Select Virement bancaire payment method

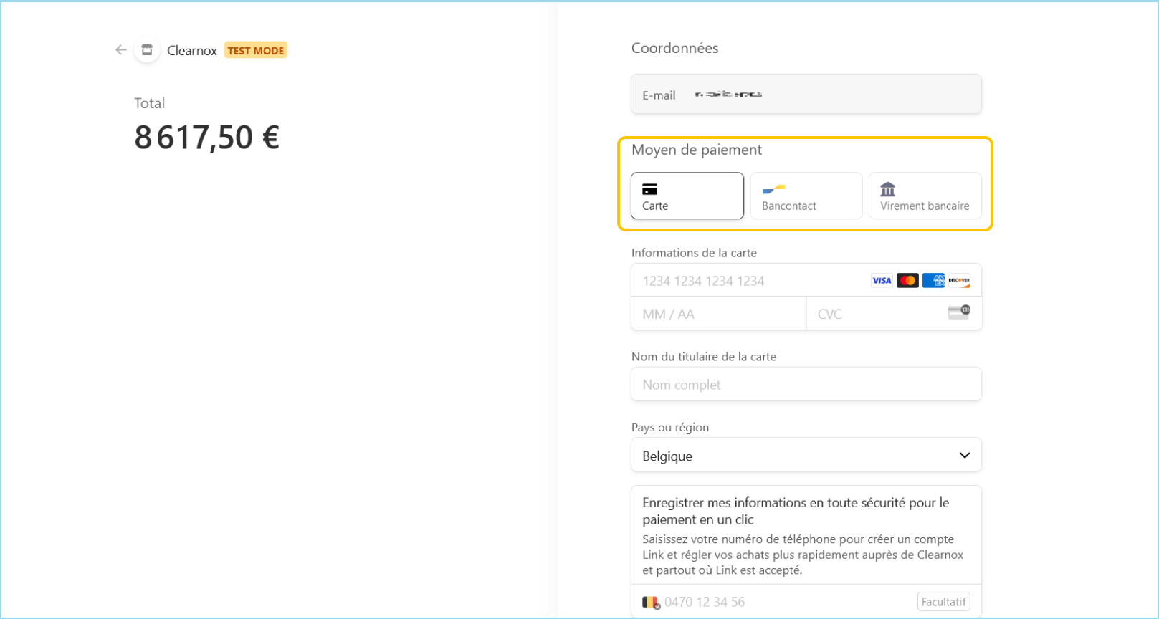point(925,196)
